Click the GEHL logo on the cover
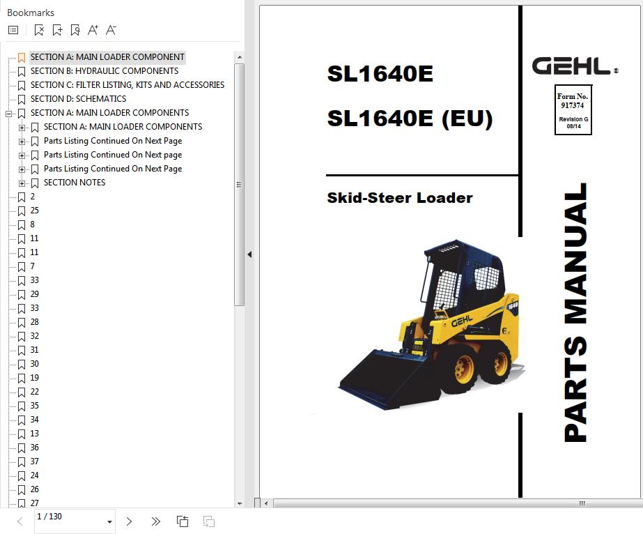Image resolution: width=643 pixels, height=534 pixels. point(575,66)
